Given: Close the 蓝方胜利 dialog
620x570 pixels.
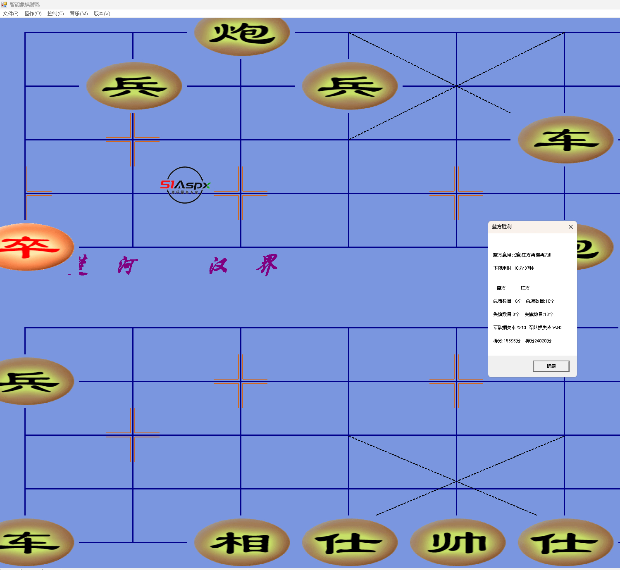Looking at the screenshot, I should tap(570, 227).
